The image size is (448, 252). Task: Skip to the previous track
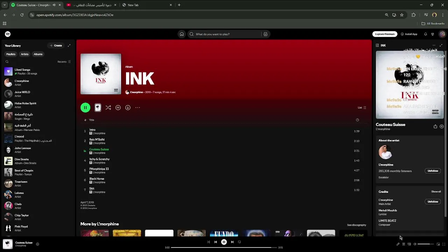(x=216, y=242)
